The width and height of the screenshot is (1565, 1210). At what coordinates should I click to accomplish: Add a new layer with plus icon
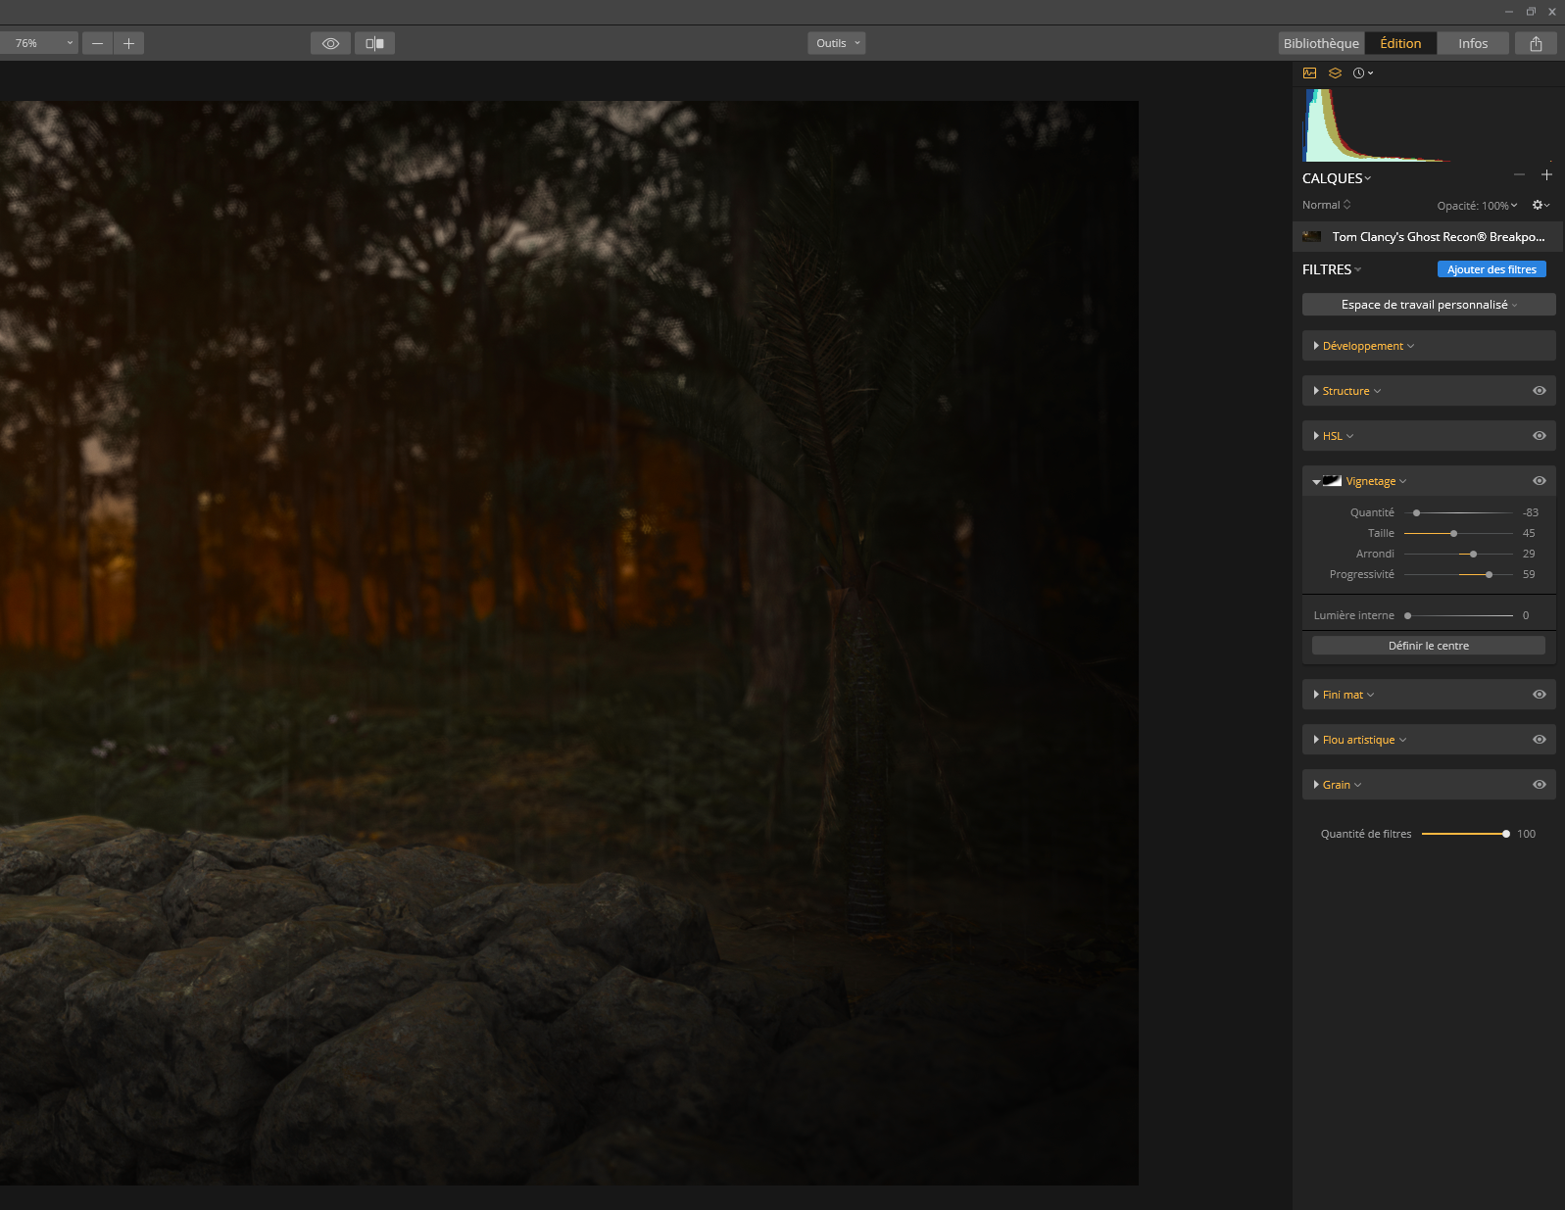[1546, 174]
